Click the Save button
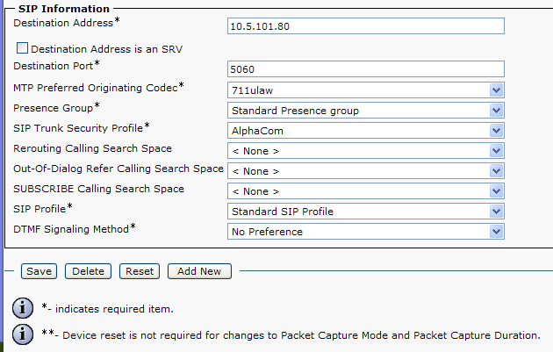 [39, 271]
